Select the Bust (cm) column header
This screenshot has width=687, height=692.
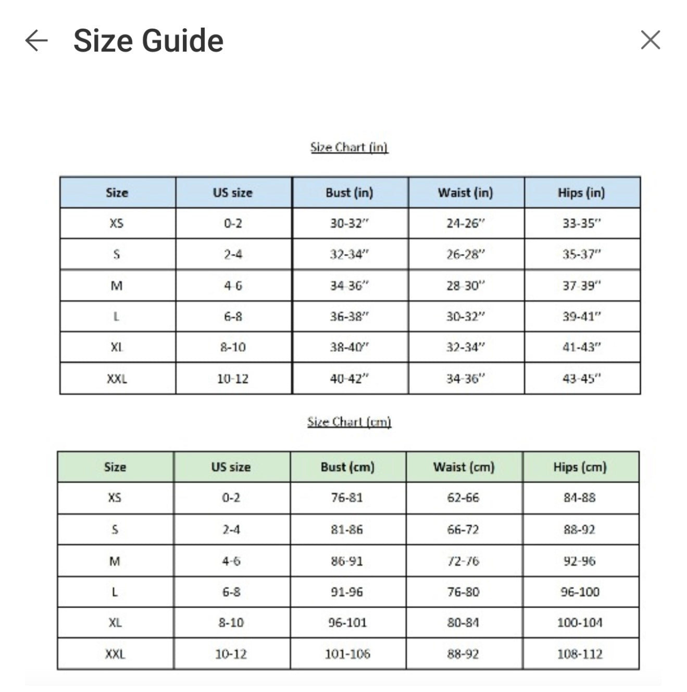[347, 467]
